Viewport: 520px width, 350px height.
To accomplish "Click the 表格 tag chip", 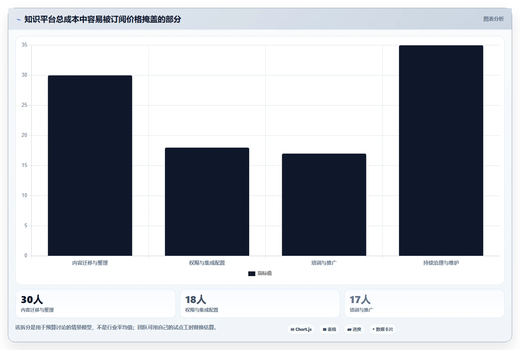I will pos(329,329).
